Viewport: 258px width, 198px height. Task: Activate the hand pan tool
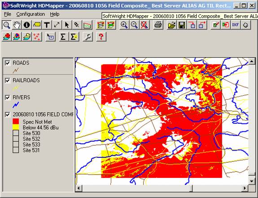pyautogui.click(x=17, y=25)
